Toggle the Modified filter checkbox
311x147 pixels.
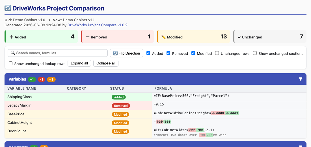(x=193, y=53)
